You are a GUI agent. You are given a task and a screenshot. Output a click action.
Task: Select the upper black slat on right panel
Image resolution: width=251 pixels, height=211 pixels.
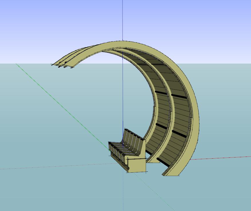pyautogui.click(x=179, y=96)
